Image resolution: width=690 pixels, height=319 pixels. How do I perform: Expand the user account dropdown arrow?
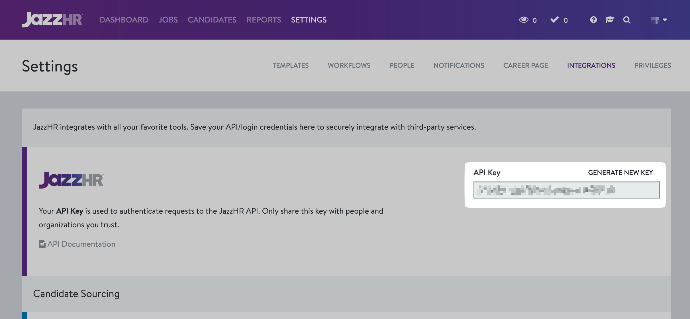pyautogui.click(x=665, y=20)
